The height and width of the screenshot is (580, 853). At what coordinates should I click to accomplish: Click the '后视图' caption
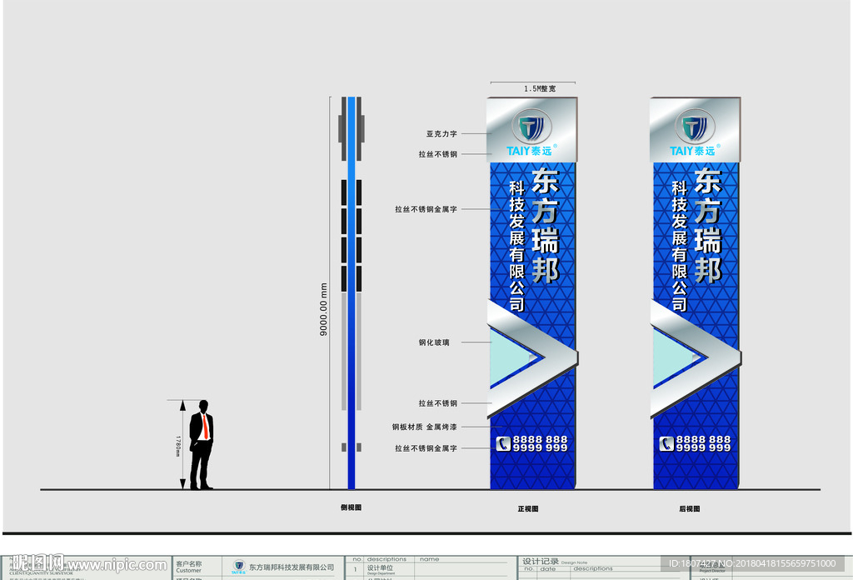coord(689,508)
